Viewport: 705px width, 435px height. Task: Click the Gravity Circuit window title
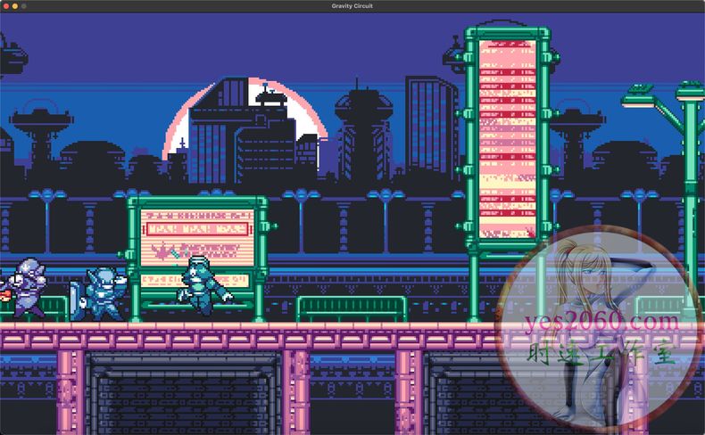[352, 6]
